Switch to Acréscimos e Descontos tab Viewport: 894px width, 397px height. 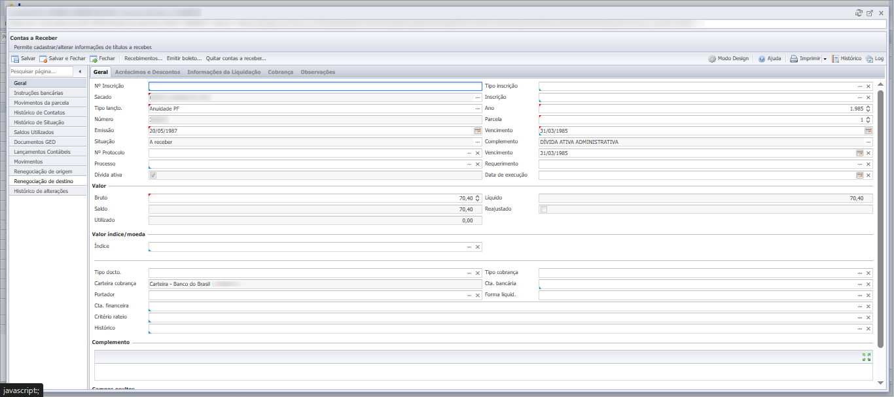(x=147, y=72)
